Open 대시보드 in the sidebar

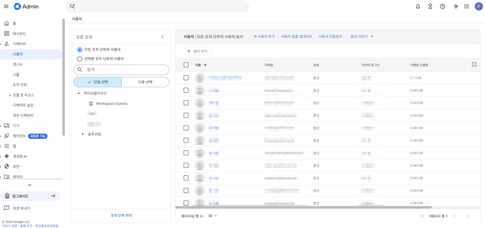click(19, 34)
